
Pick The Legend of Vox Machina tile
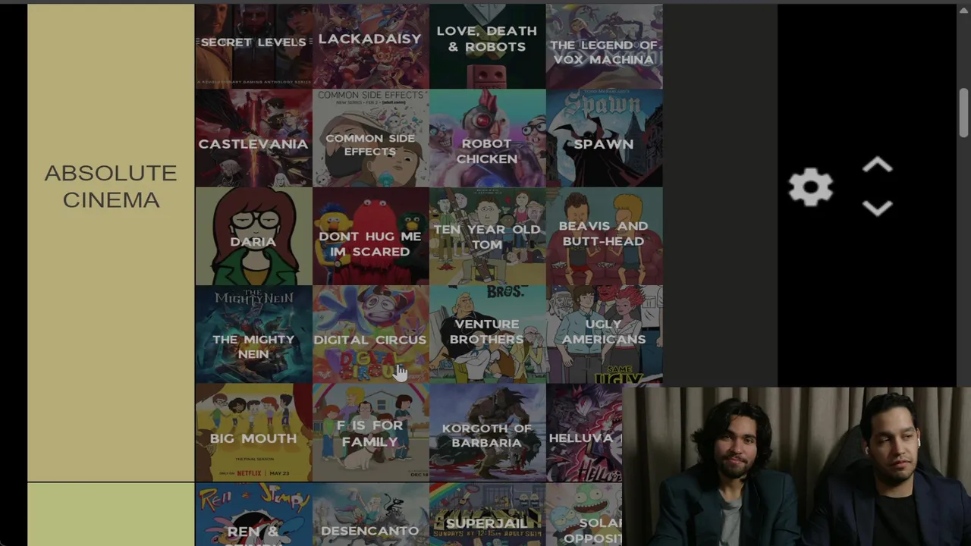tap(604, 46)
